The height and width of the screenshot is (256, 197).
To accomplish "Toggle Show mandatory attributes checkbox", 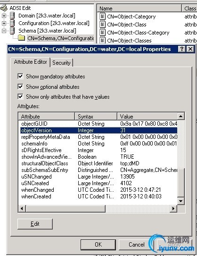I will tap(20, 76).
